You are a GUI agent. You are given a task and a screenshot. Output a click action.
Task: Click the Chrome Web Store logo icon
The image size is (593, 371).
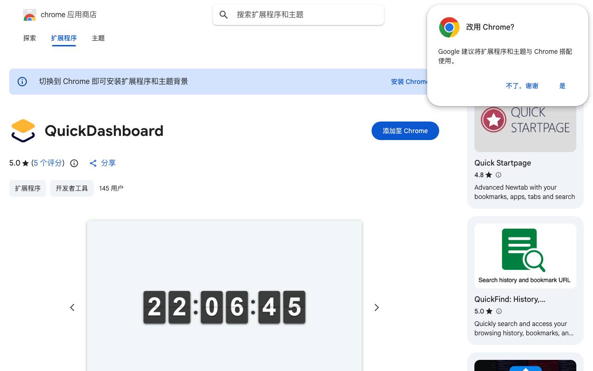30,15
